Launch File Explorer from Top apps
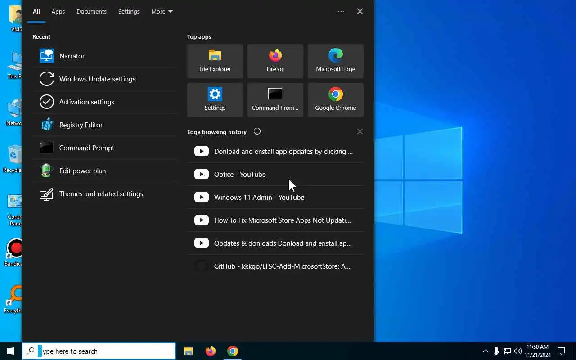Screen dimensions: 576x360 click(215, 61)
